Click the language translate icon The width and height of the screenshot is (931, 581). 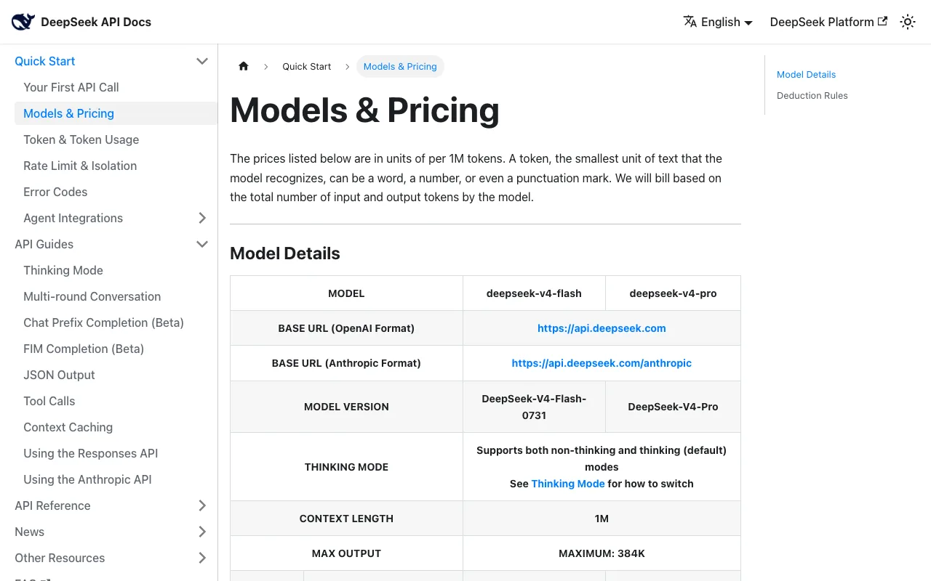(690, 22)
